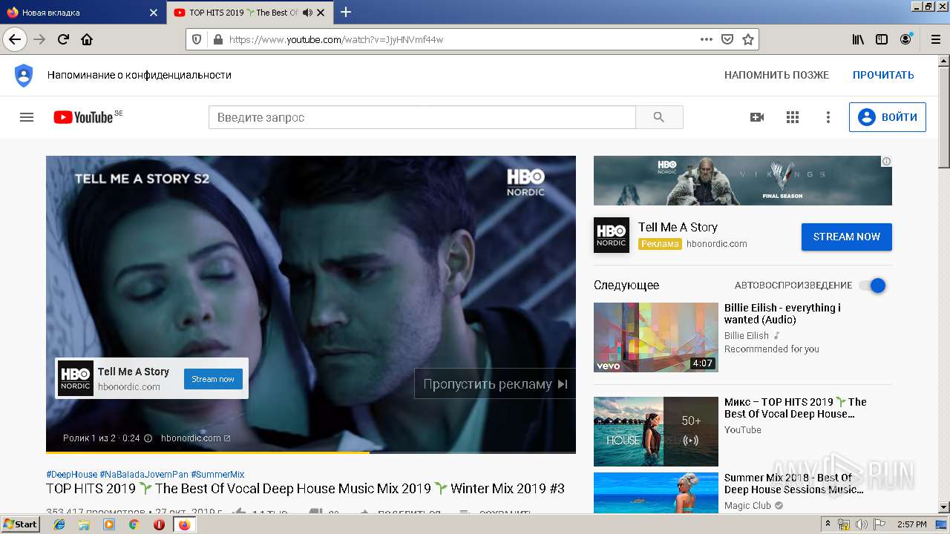Open the Firefox home page icon

coord(87,39)
